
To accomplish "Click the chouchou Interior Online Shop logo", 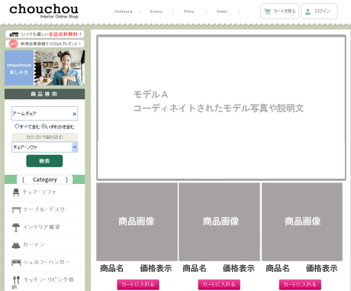I will [x=43, y=11].
